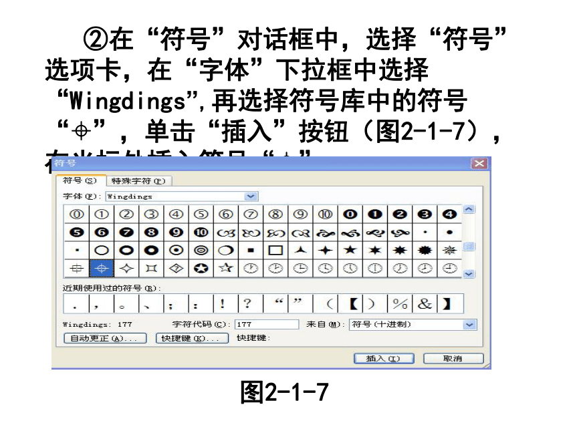This screenshot has width=575, height=431.
Task: Pick the outlined circled 10 symbol
Action: pos(325,214)
